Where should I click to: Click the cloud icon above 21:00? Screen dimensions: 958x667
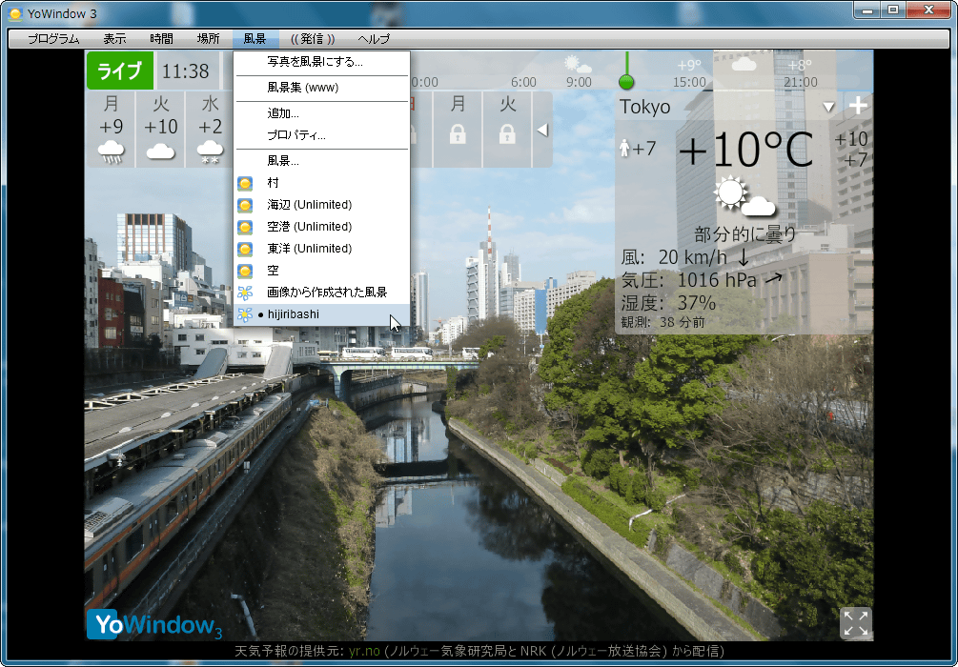click(x=744, y=64)
